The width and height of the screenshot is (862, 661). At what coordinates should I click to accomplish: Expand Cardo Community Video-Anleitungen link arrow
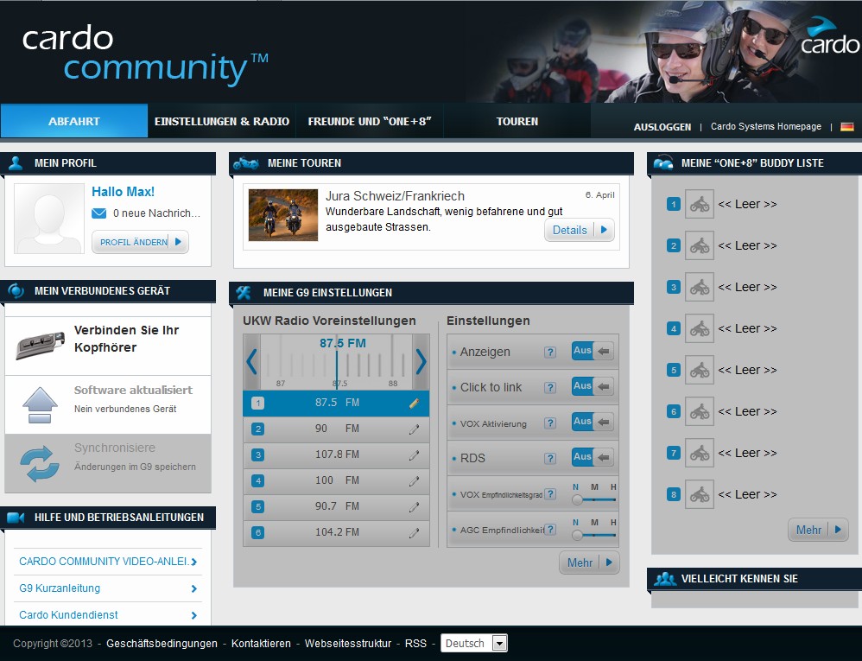pyautogui.click(x=193, y=562)
